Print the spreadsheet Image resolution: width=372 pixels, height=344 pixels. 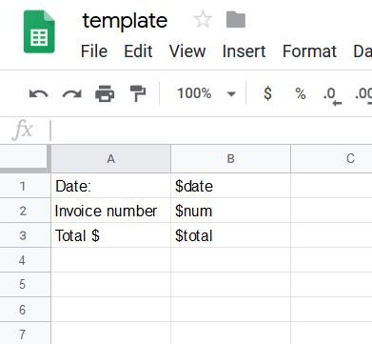coord(105,93)
